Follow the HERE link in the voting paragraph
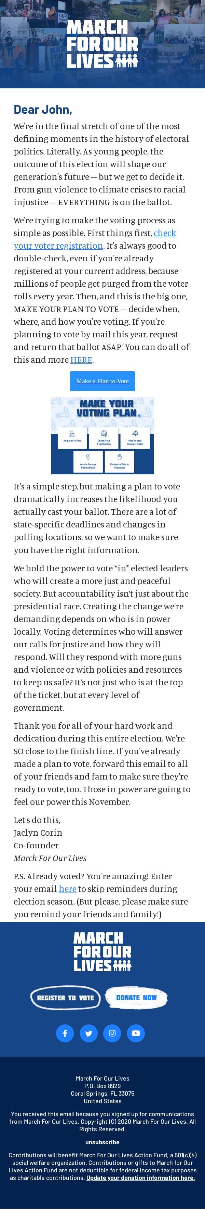The height and width of the screenshot is (1209, 205). pyautogui.click(x=81, y=360)
